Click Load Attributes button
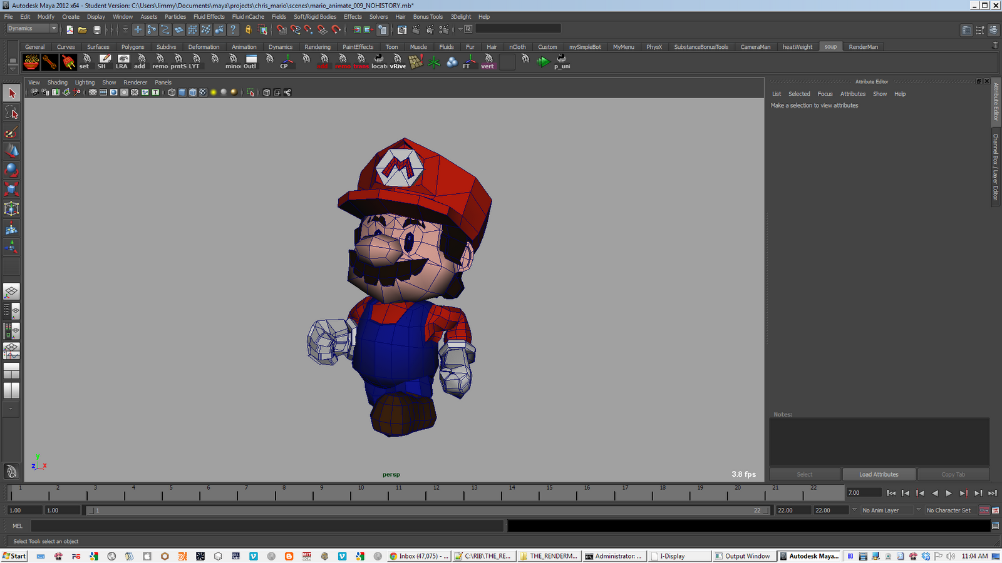1002x563 pixels. click(x=879, y=474)
